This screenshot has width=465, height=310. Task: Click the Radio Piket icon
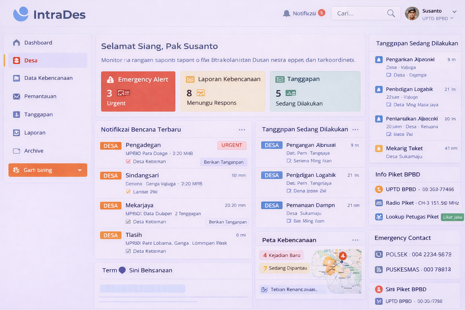379,203
